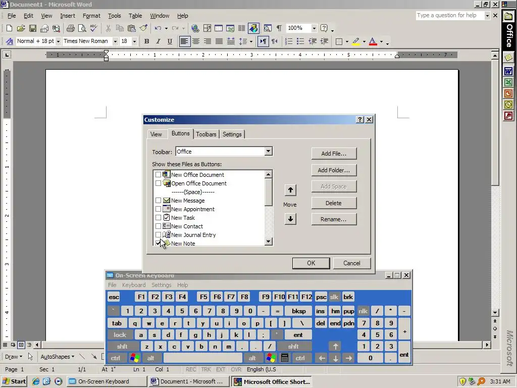
Task: Start a bulleted list
Action: click(x=300, y=41)
